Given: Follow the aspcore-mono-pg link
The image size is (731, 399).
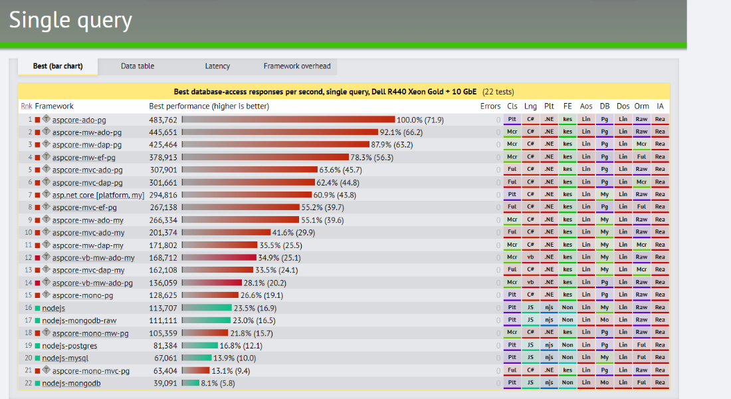Looking at the screenshot, I should (x=82, y=295).
